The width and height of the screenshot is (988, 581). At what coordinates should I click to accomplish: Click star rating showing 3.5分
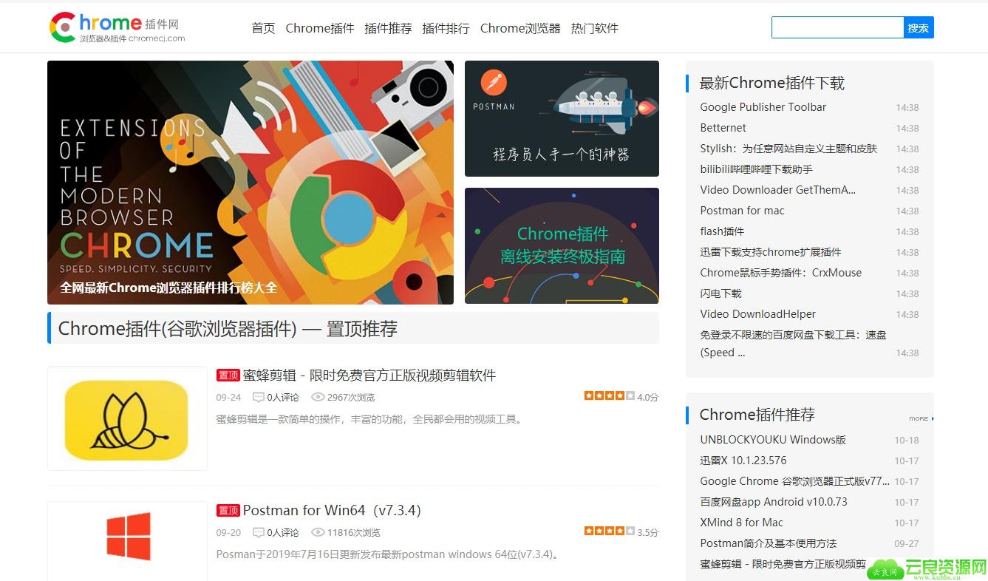pos(609,531)
